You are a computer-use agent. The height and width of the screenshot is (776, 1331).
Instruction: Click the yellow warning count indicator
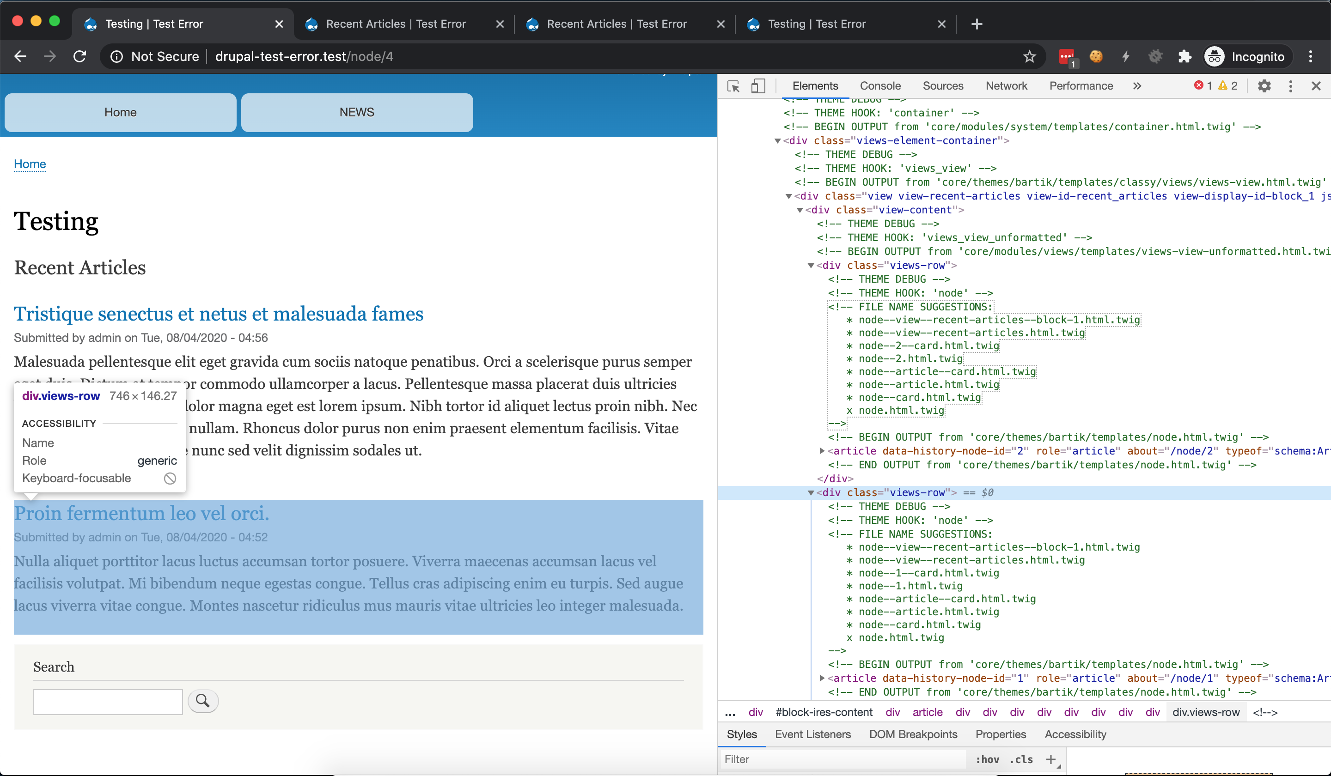coord(1227,85)
